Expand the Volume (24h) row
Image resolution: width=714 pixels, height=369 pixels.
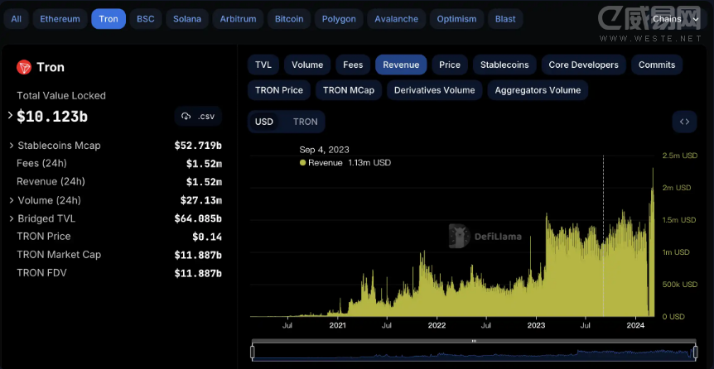tap(12, 200)
